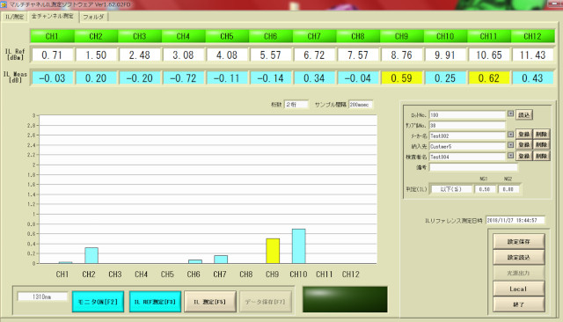Click the green CH8 channel header
The height and width of the screenshot is (322, 563).
coord(358,36)
